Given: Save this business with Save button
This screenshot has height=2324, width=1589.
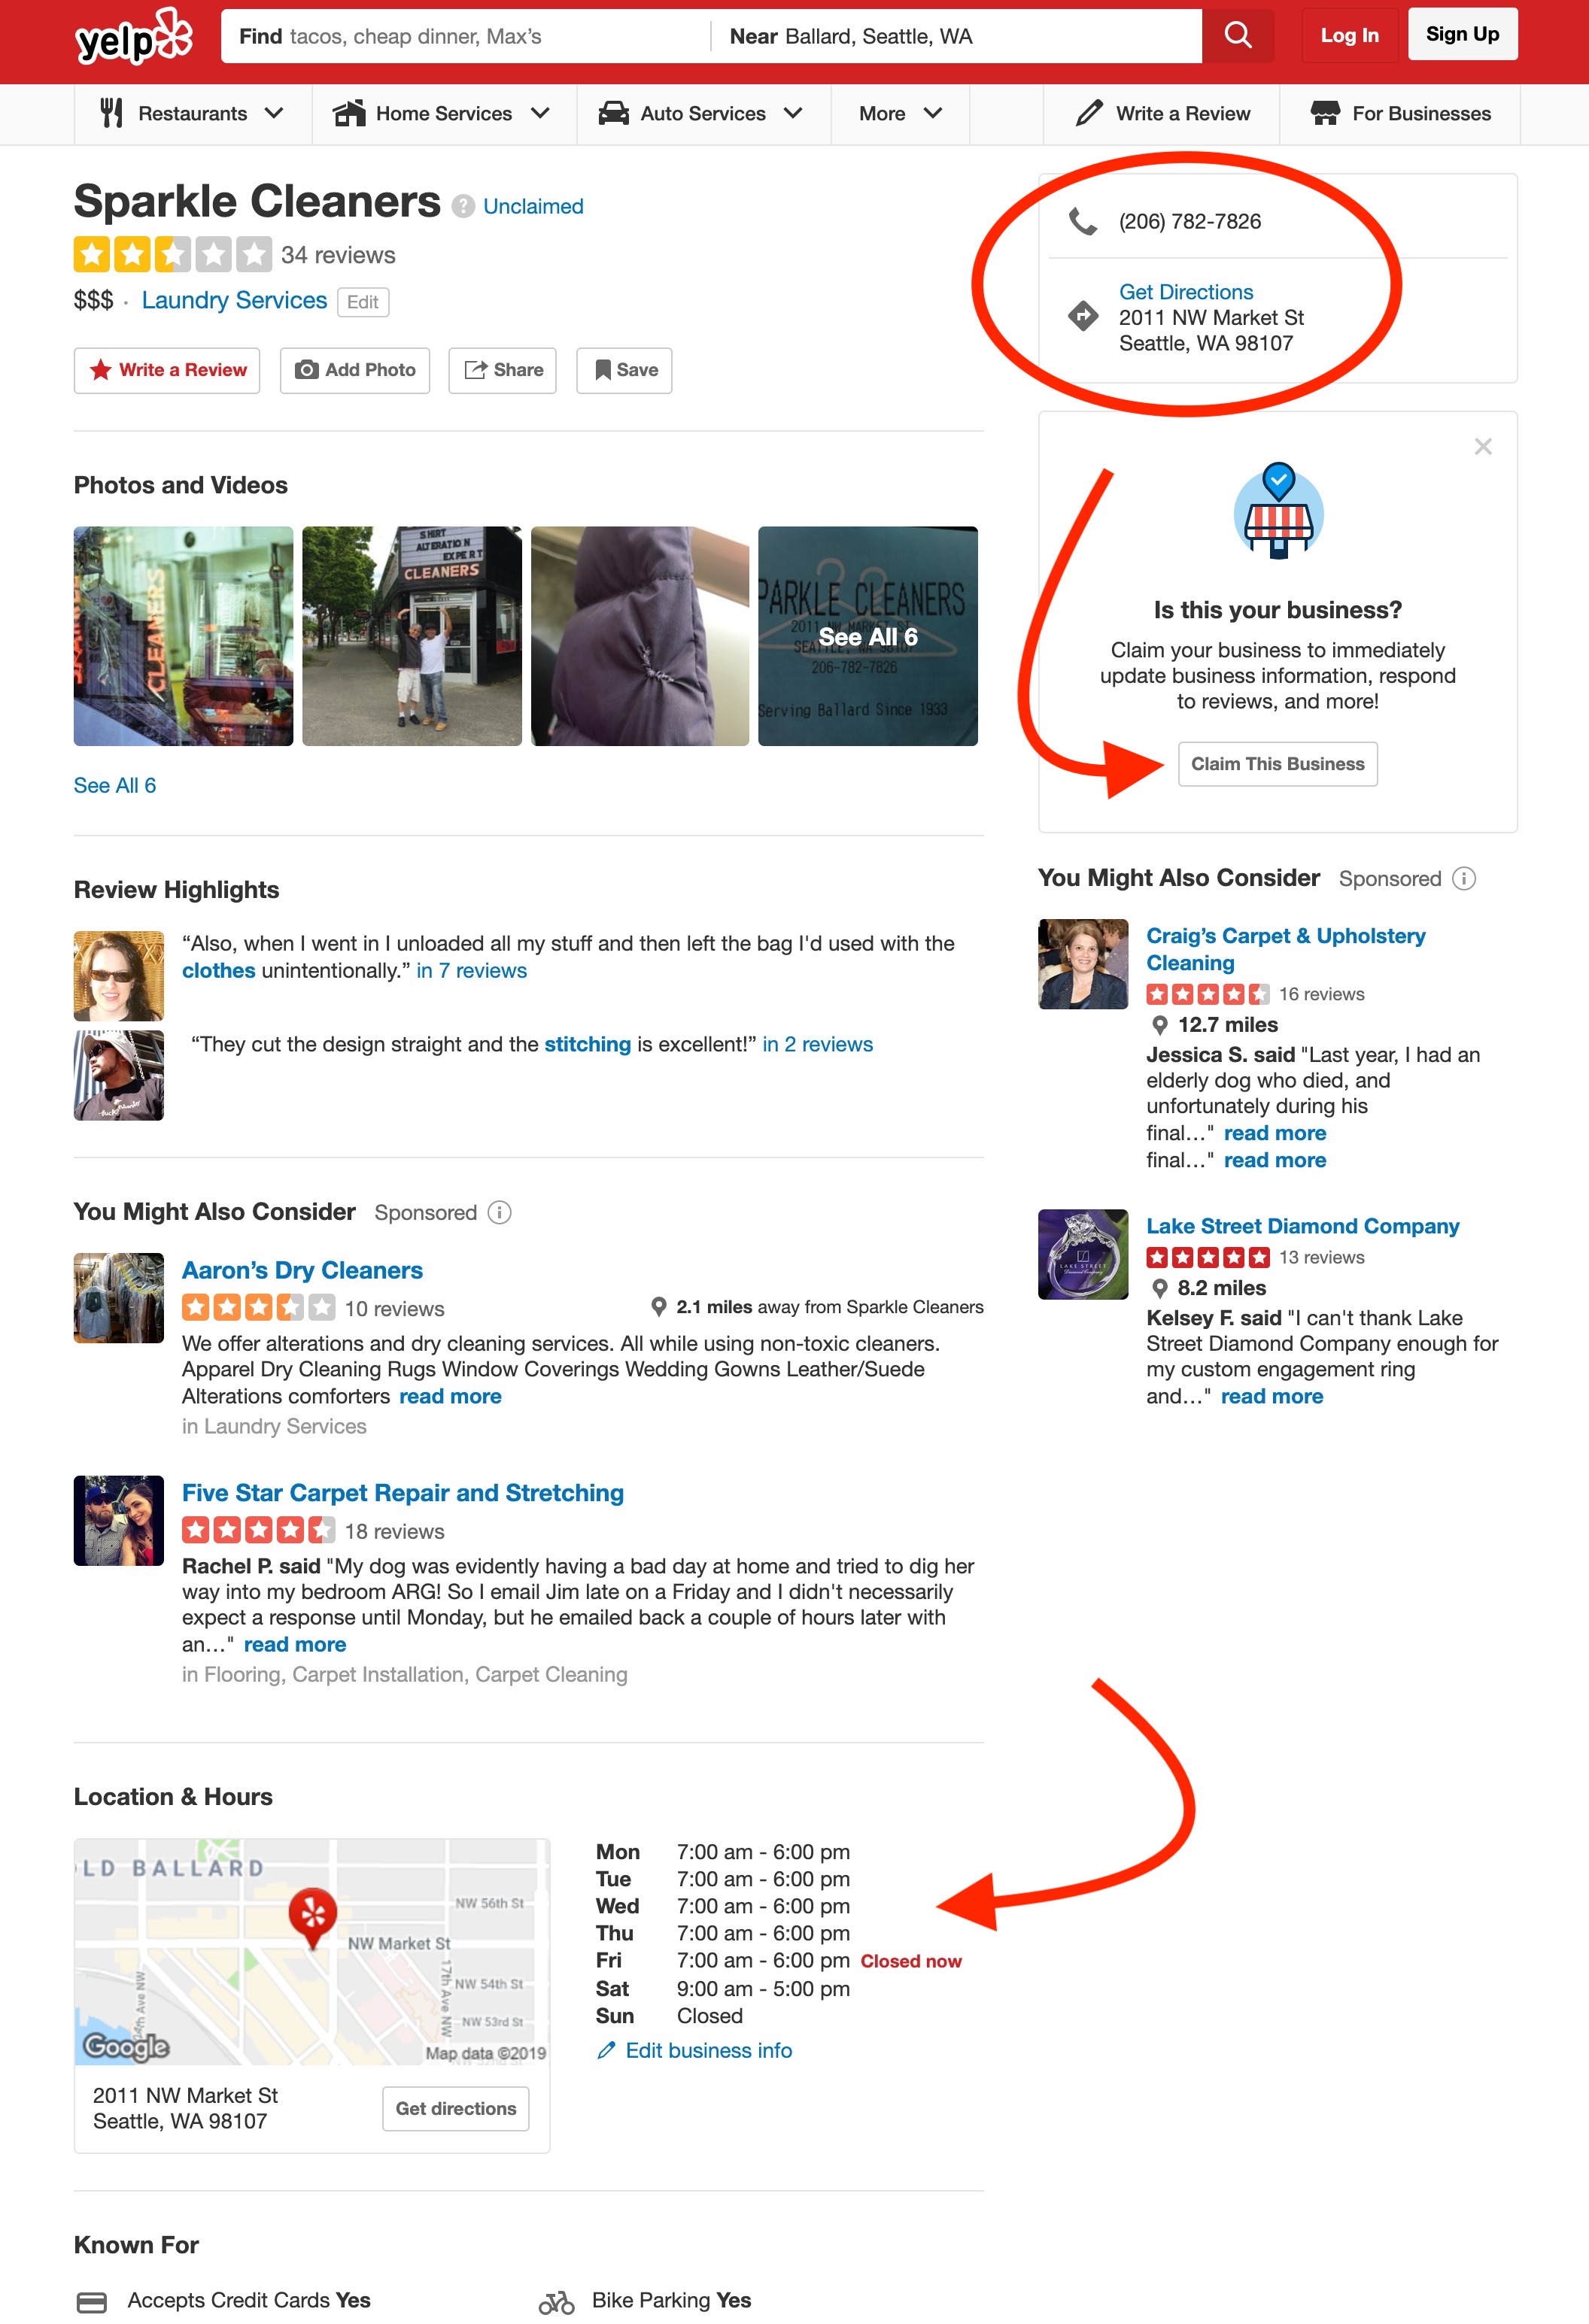Looking at the screenshot, I should point(624,370).
